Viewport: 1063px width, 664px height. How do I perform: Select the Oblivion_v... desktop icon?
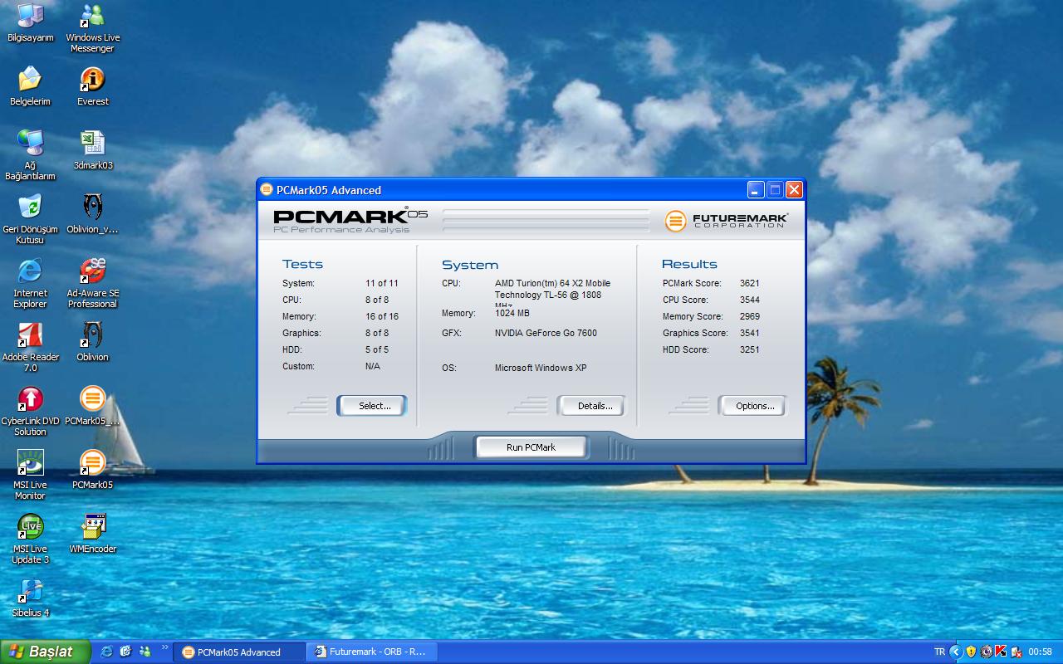[x=92, y=214]
